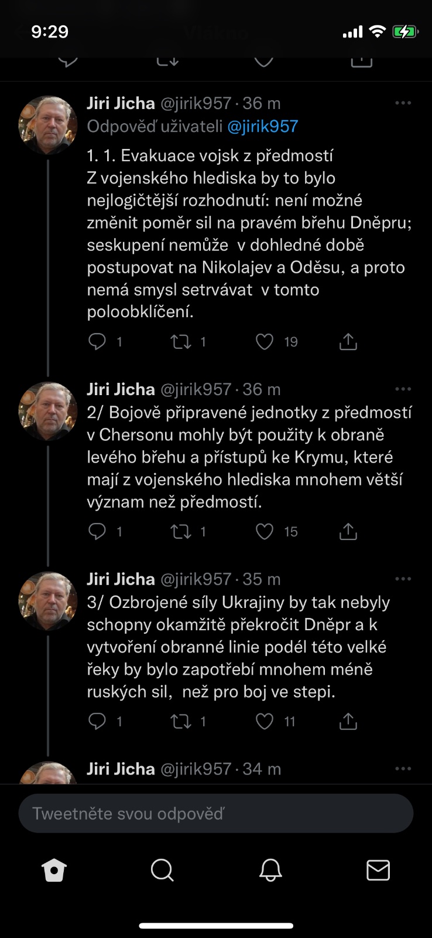Viewport: 432px width, 938px height.
Task: Open more options for the 2/ Bojově tweet
Action: click(403, 389)
